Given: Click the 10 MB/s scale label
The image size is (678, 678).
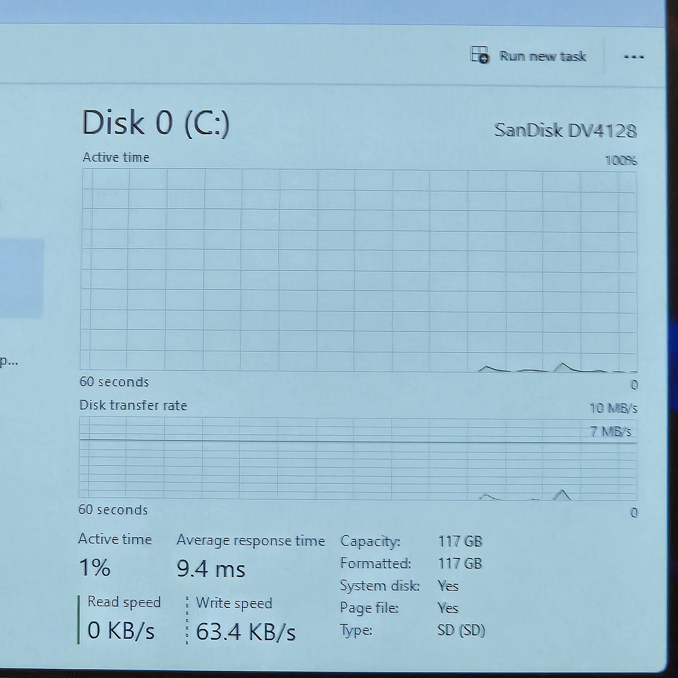Looking at the screenshot, I should point(614,408).
